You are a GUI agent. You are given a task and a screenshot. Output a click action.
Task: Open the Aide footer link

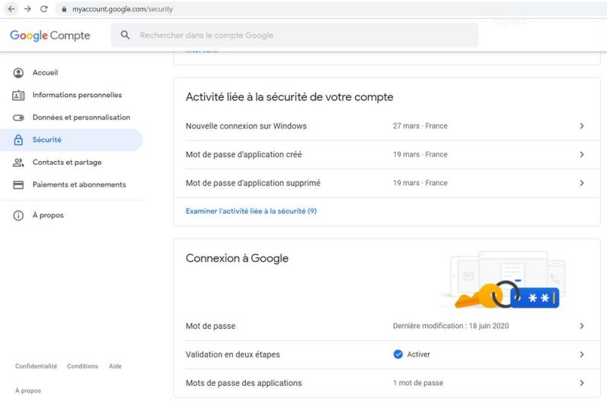115,366
